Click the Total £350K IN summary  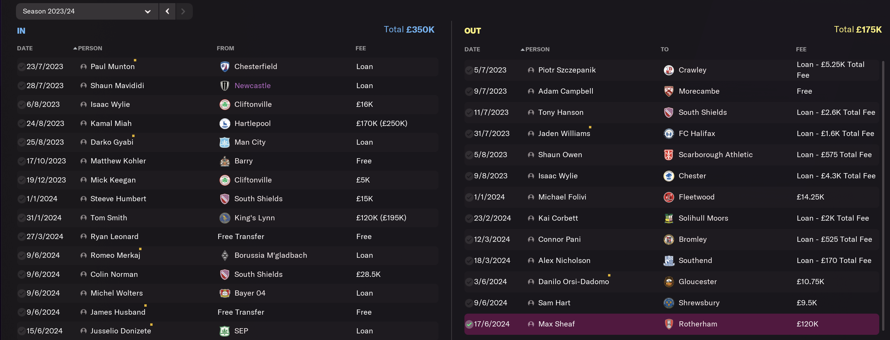click(x=409, y=29)
